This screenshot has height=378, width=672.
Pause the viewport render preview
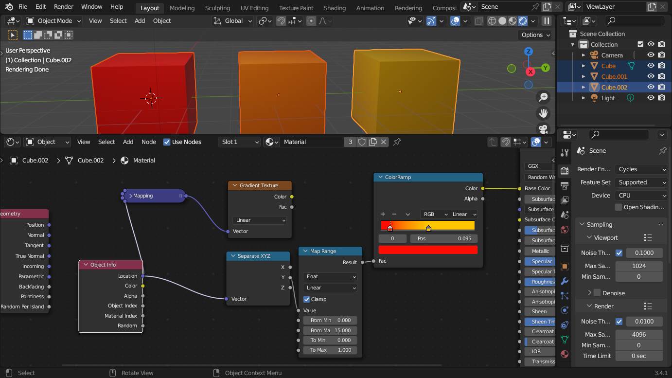point(547,21)
